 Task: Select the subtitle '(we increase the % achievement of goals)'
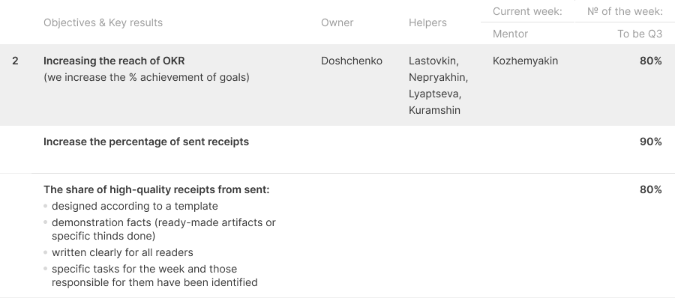[146, 77]
